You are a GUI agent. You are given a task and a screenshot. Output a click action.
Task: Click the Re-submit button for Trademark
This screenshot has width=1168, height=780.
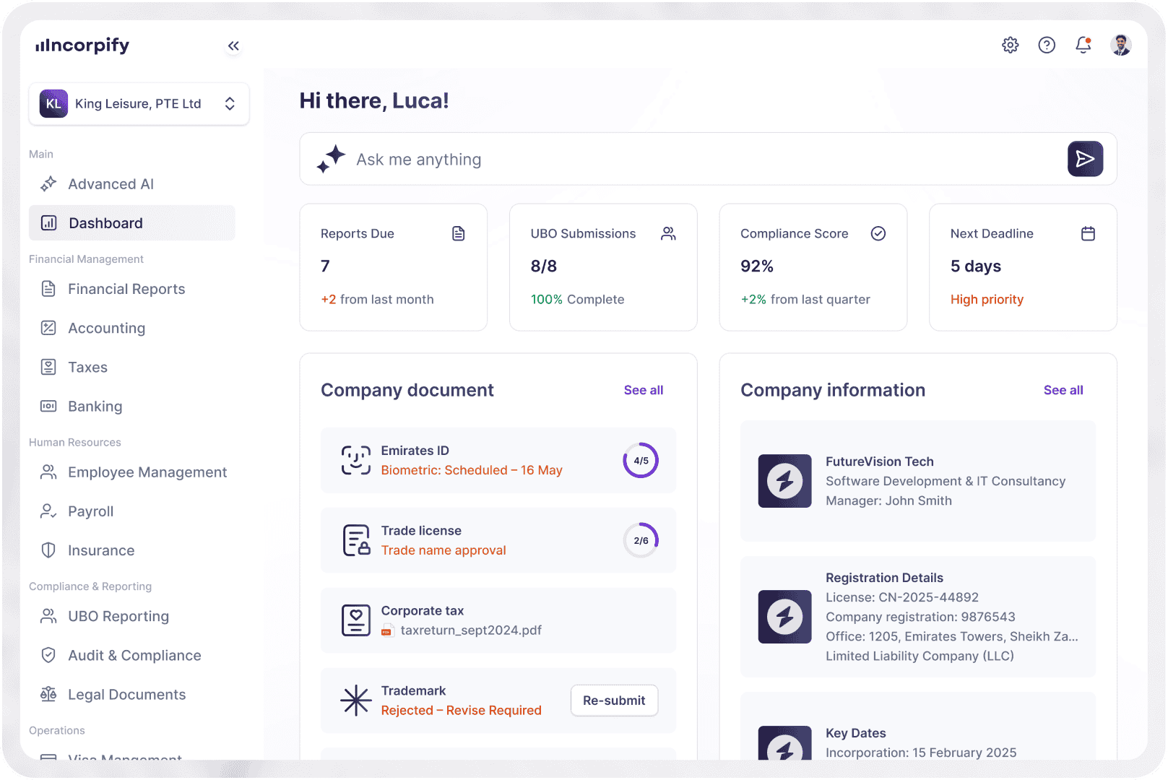[613, 700]
